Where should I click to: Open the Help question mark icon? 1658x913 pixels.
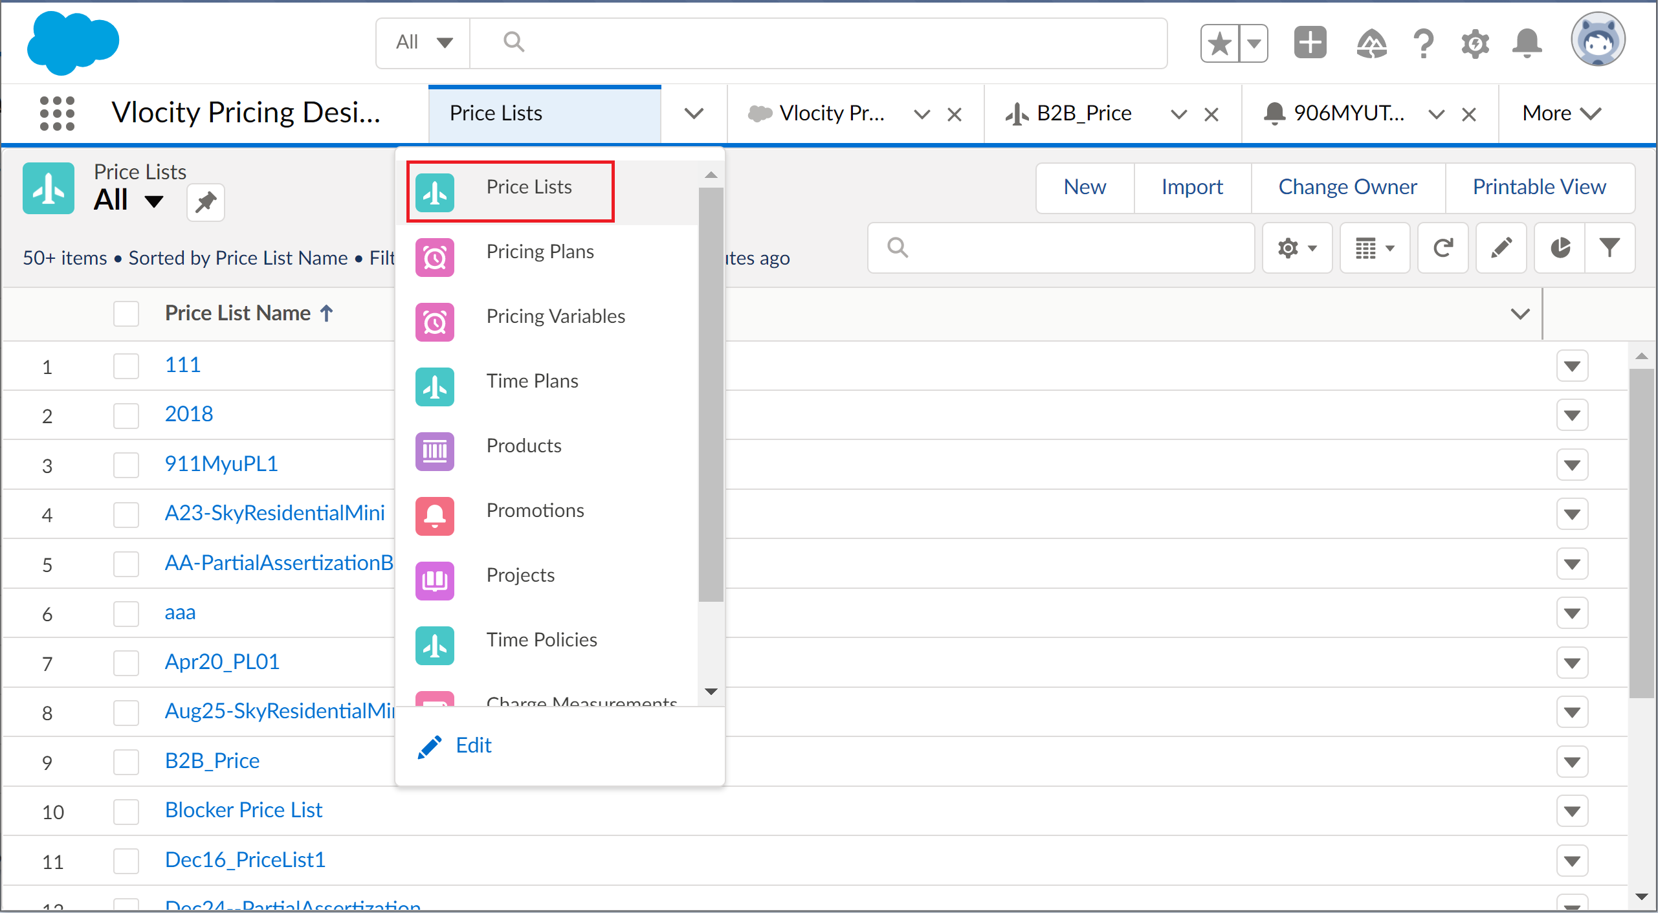tap(1423, 44)
